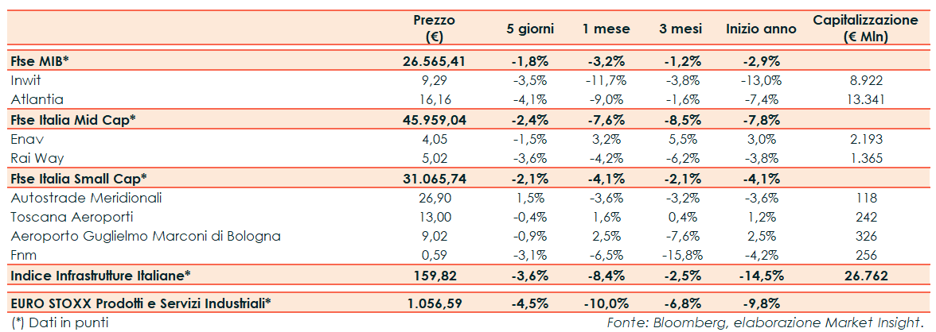Click the Inizio anno column header
Screen dimensions: 936x332
point(761,29)
